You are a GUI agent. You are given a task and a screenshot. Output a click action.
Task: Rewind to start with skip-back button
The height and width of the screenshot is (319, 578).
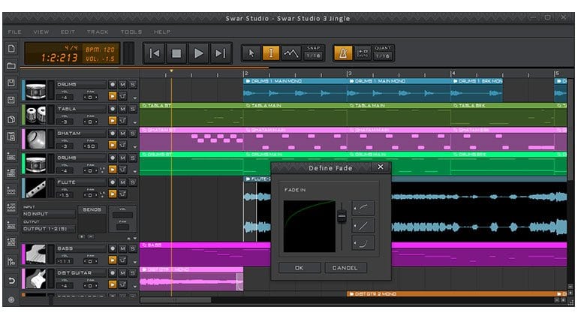coord(155,53)
